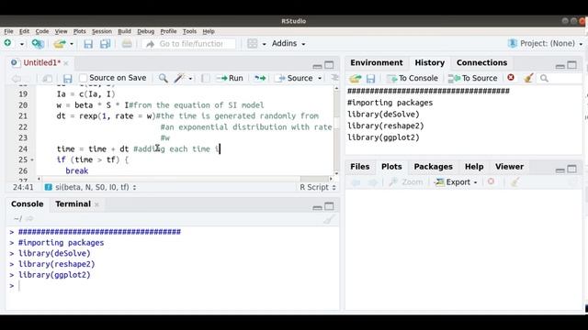Screen dimensions: 588x330
Task: Close the Terminal tab
Action: click(x=96, y=204)
